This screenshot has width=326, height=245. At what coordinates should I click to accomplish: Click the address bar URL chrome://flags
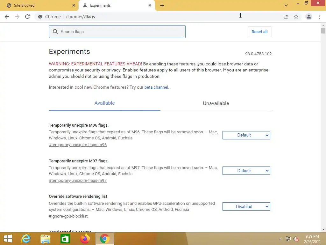[81, 17]
